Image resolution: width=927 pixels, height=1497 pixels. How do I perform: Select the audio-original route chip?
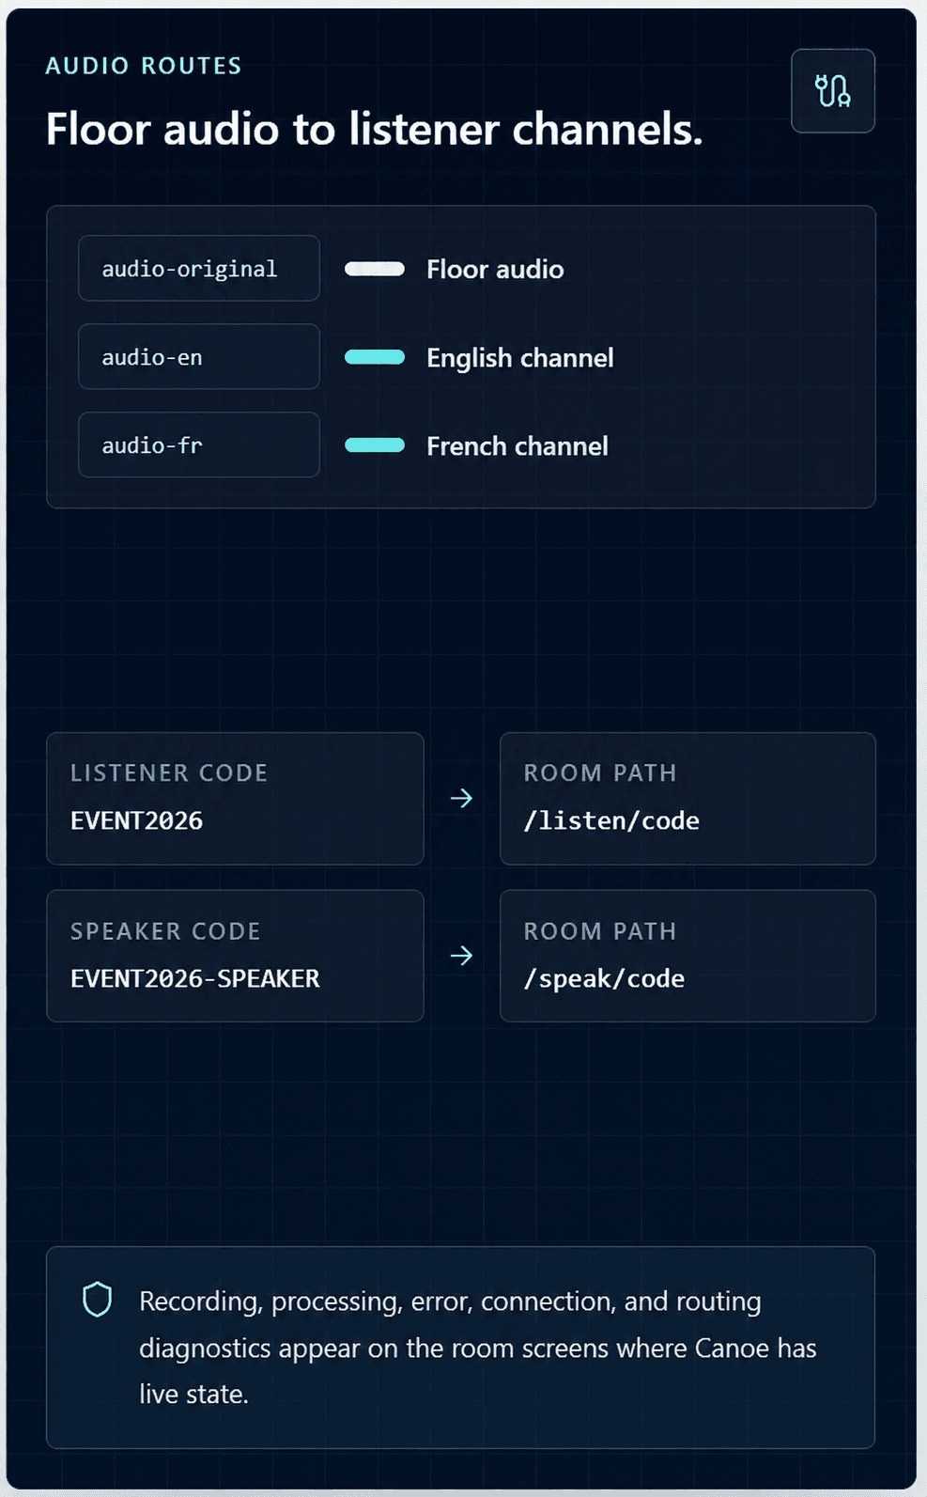[x=199, y=269]
